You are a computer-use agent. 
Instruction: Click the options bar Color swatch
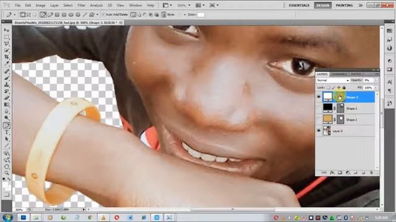point(200,15)
